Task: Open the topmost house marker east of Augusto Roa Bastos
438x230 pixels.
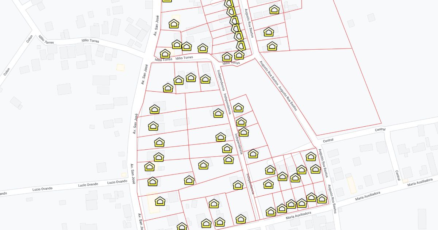Action: pyautogui.click(x=274, y=9)
